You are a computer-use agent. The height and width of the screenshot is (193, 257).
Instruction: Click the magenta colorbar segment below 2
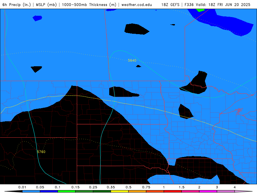[x=208, y=191]
